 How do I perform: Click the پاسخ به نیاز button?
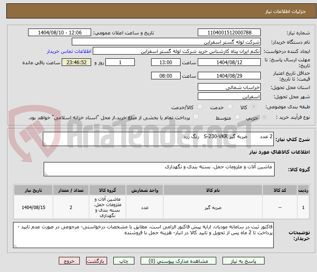[244, 261]
